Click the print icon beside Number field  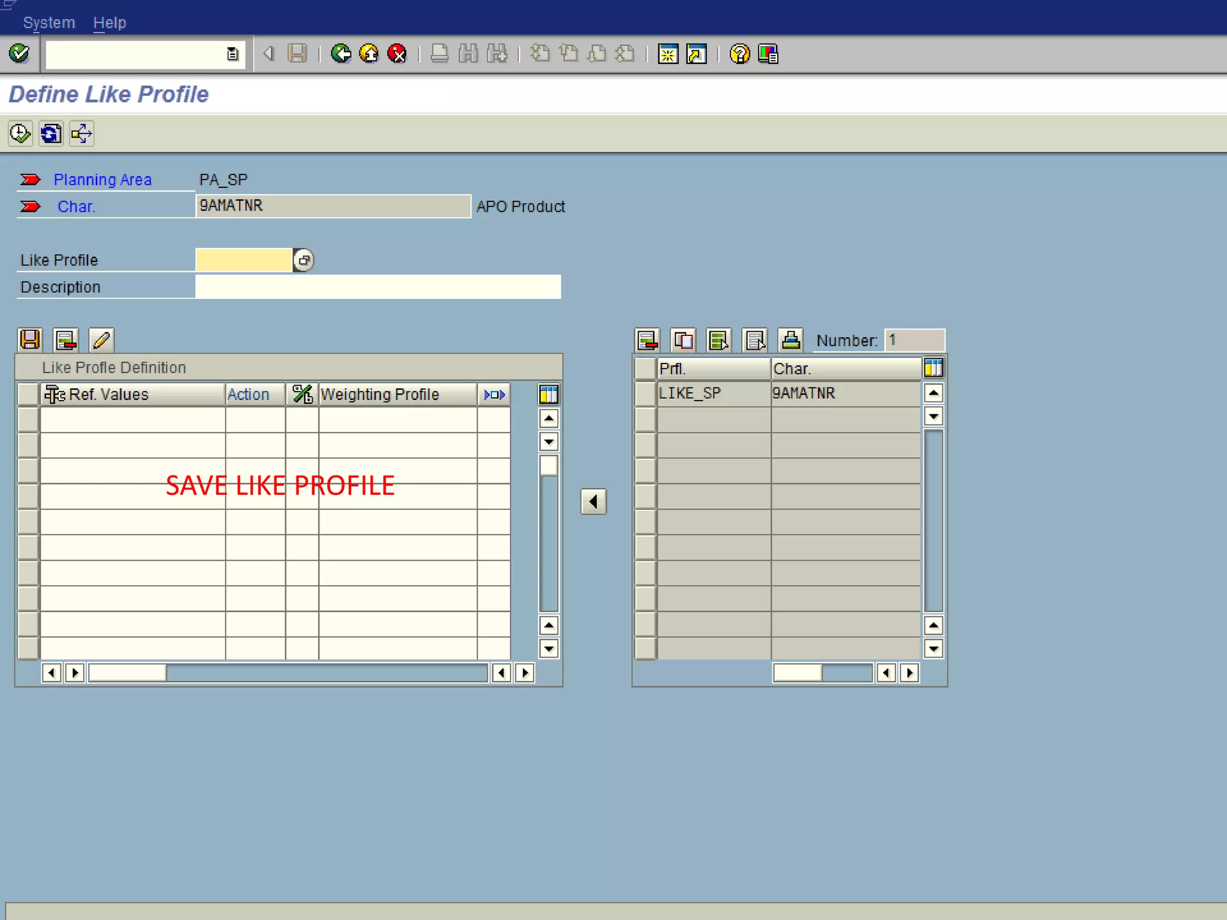(791, 340)
